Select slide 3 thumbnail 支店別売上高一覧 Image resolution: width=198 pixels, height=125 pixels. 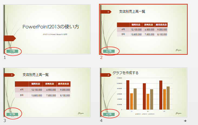(x=47, y=92)
